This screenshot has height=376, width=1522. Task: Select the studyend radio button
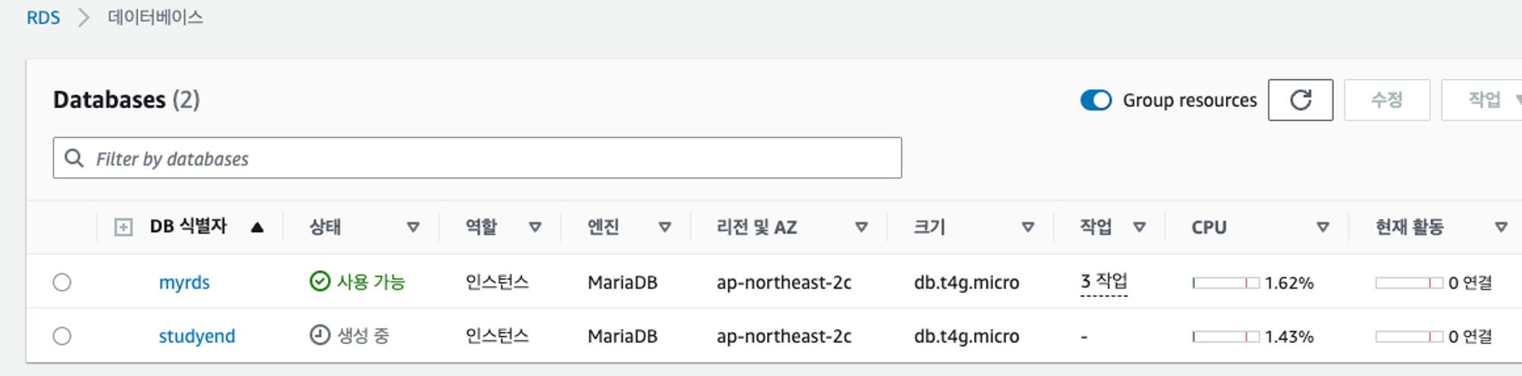(x=62, y=336)
